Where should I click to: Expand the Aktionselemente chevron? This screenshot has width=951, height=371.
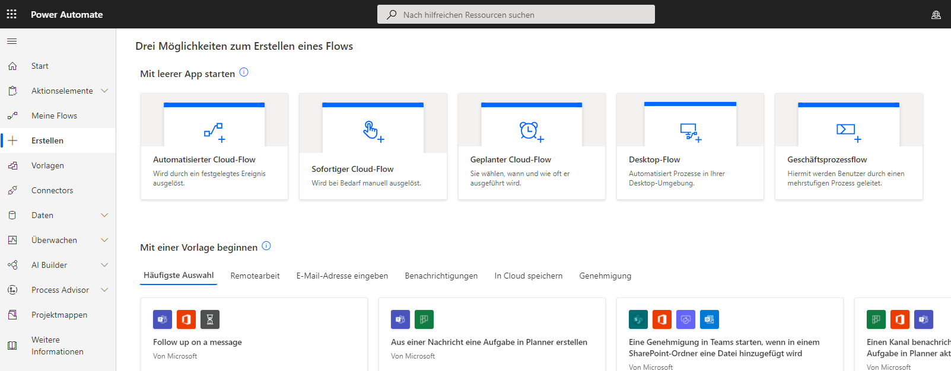pyautogui.click(x=104, y=91)
